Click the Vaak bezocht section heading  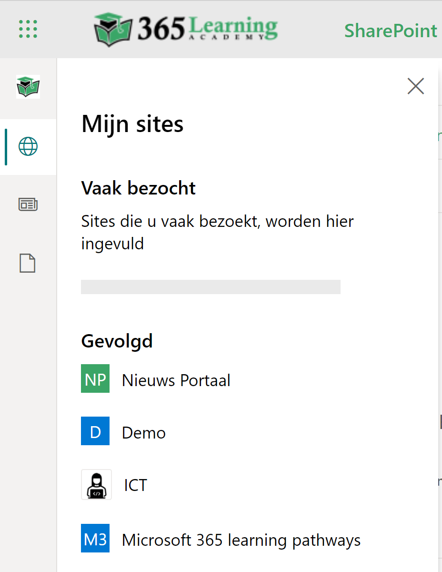click(139, 188)
